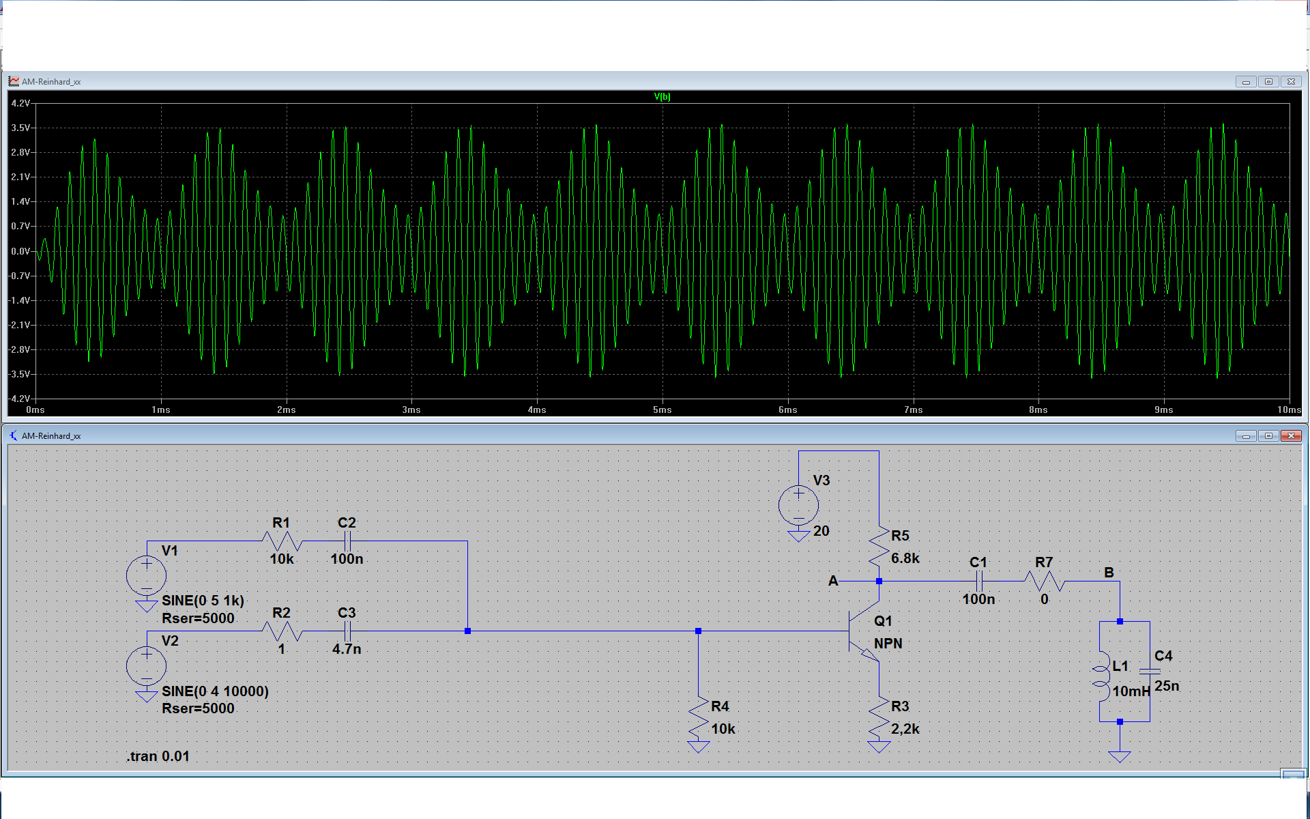Viewport: 1310px width, 819px height.
Task: Click Rser=5000 text under V2
Action: coord(198,708)
